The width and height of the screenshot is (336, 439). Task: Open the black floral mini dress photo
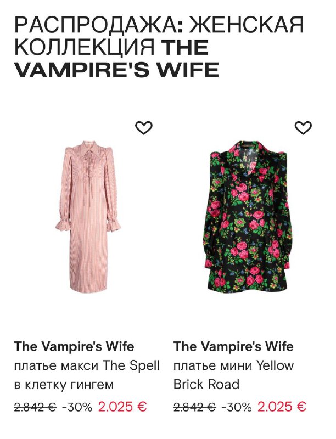[x=248, y=216]
